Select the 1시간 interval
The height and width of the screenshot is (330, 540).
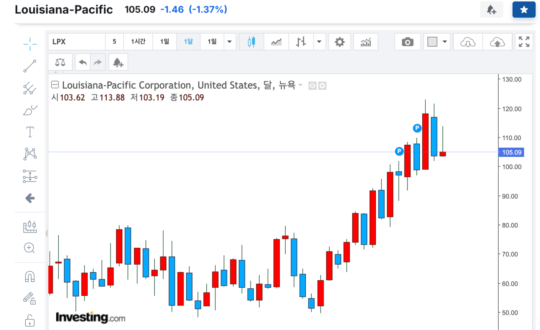[138, 42]
